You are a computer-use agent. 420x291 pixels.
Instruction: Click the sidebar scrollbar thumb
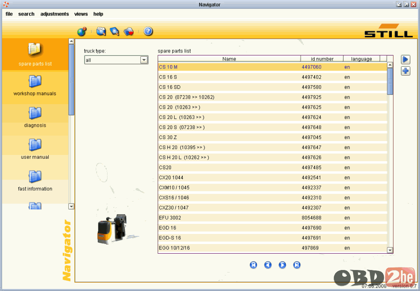click(x=71, y=79)
